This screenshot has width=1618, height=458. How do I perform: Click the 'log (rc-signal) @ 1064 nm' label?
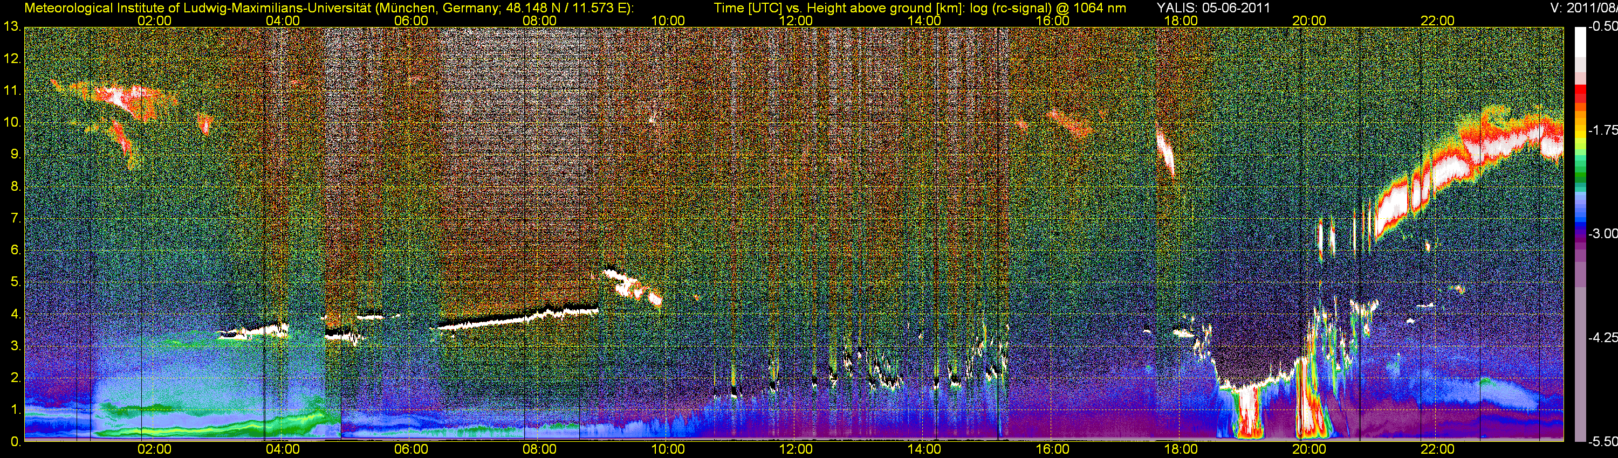click(1048, 8)
